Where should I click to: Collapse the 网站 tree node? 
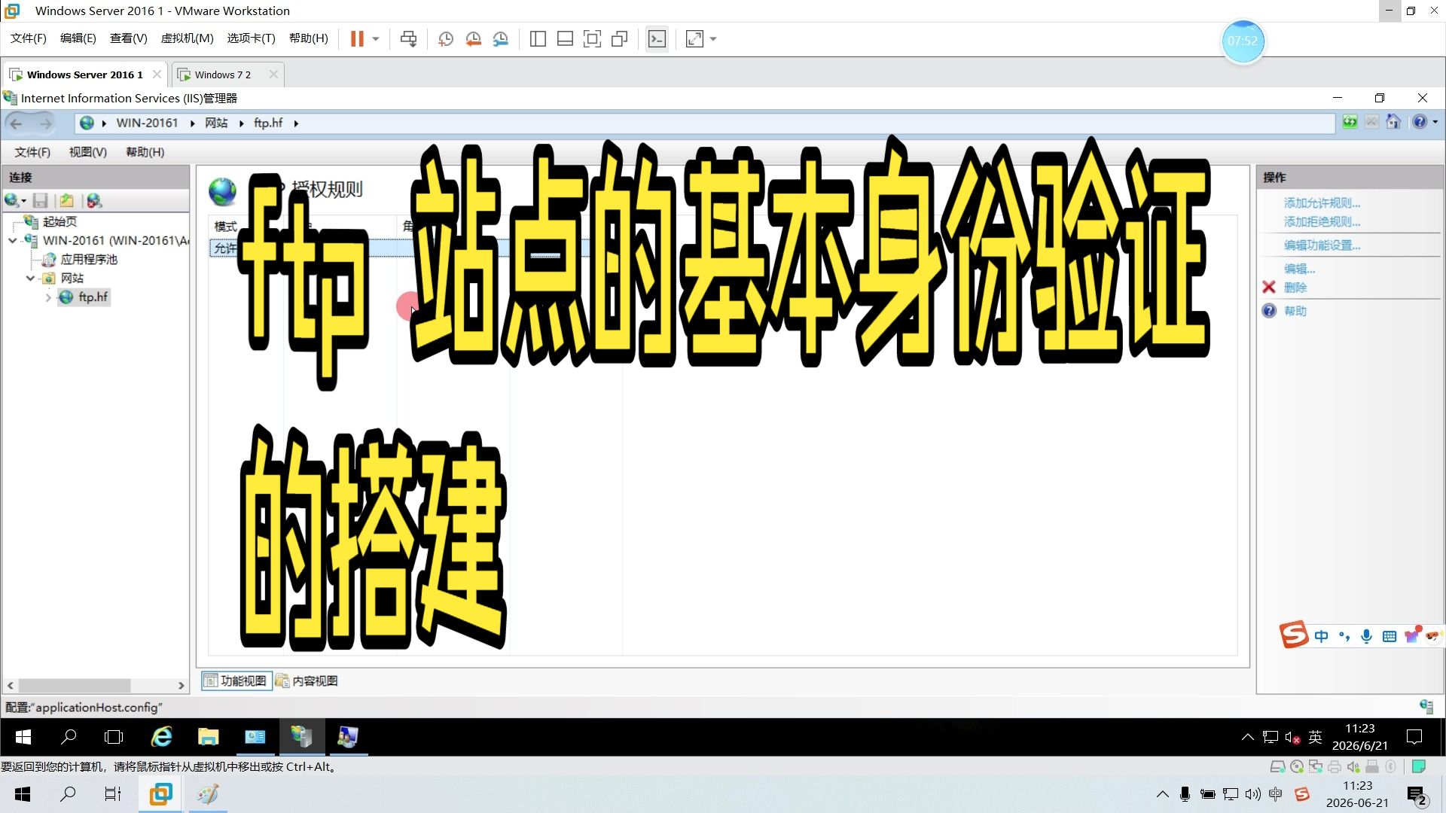click(30, 278)
